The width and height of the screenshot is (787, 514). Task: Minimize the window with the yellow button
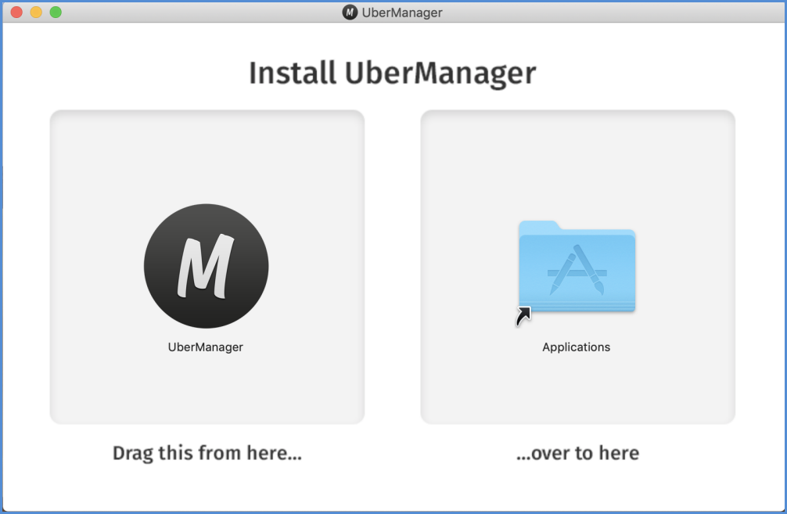pos(36,13)
